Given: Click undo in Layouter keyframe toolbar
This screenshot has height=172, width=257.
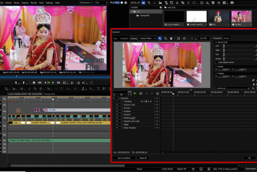Looking at the screenshot, I should click(x=146, y=93).
